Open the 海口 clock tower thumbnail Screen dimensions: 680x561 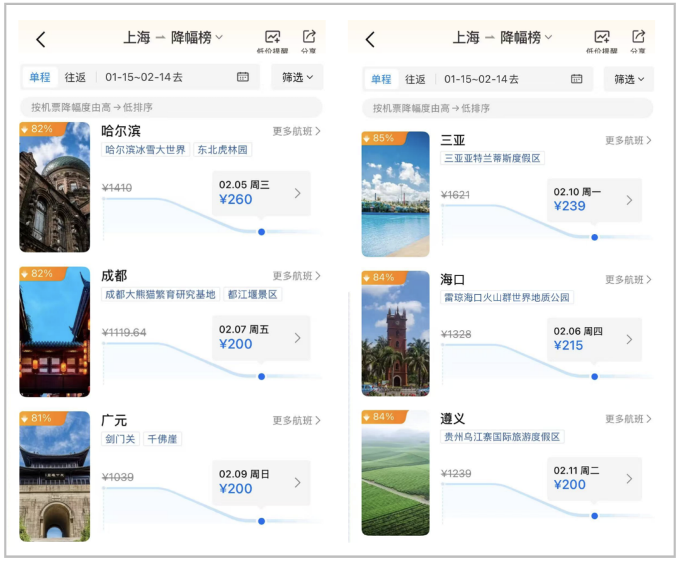pyautogui.click(x=395, y=333)
